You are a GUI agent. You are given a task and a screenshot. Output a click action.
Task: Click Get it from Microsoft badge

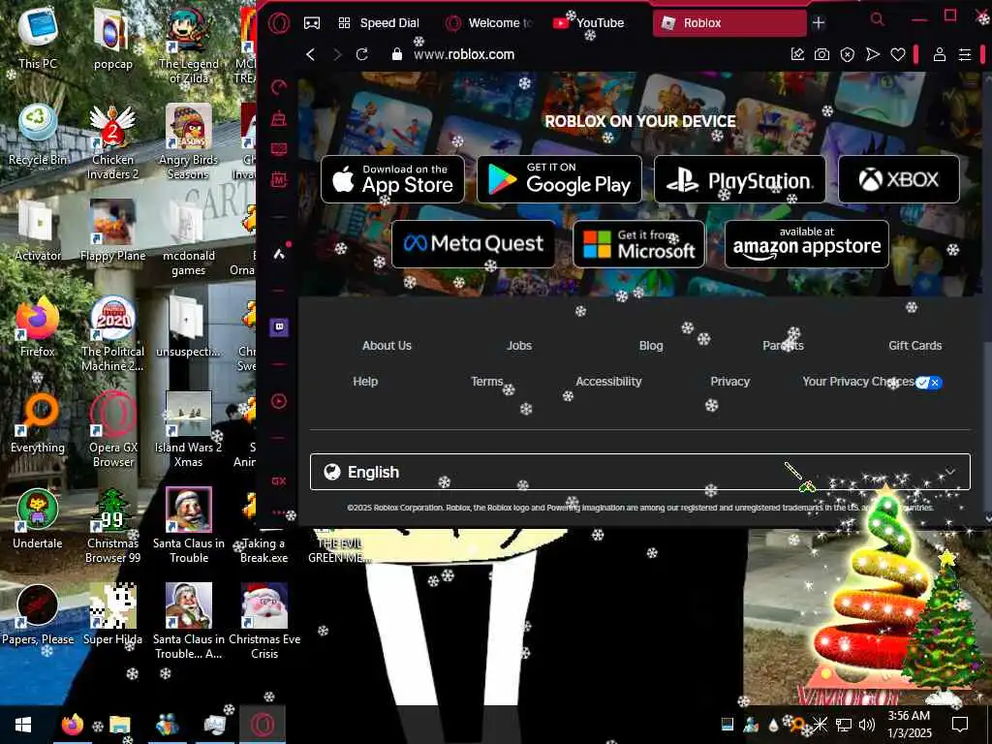click(x=639, y=243)
